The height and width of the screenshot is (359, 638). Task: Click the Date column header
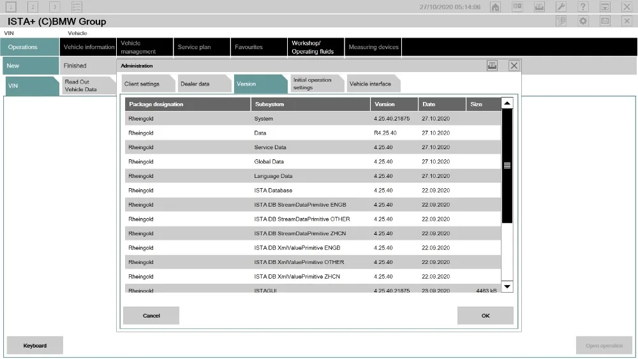pyautogui.click(x=442, y=104)
